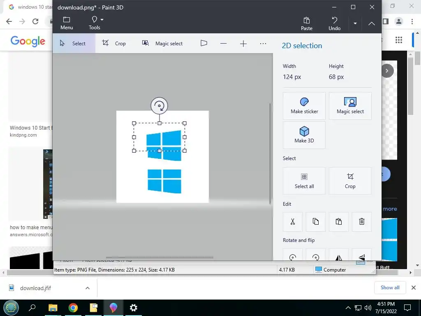
Task: Open options chevron for download.jfif
Action: click(x=87, y=288)
